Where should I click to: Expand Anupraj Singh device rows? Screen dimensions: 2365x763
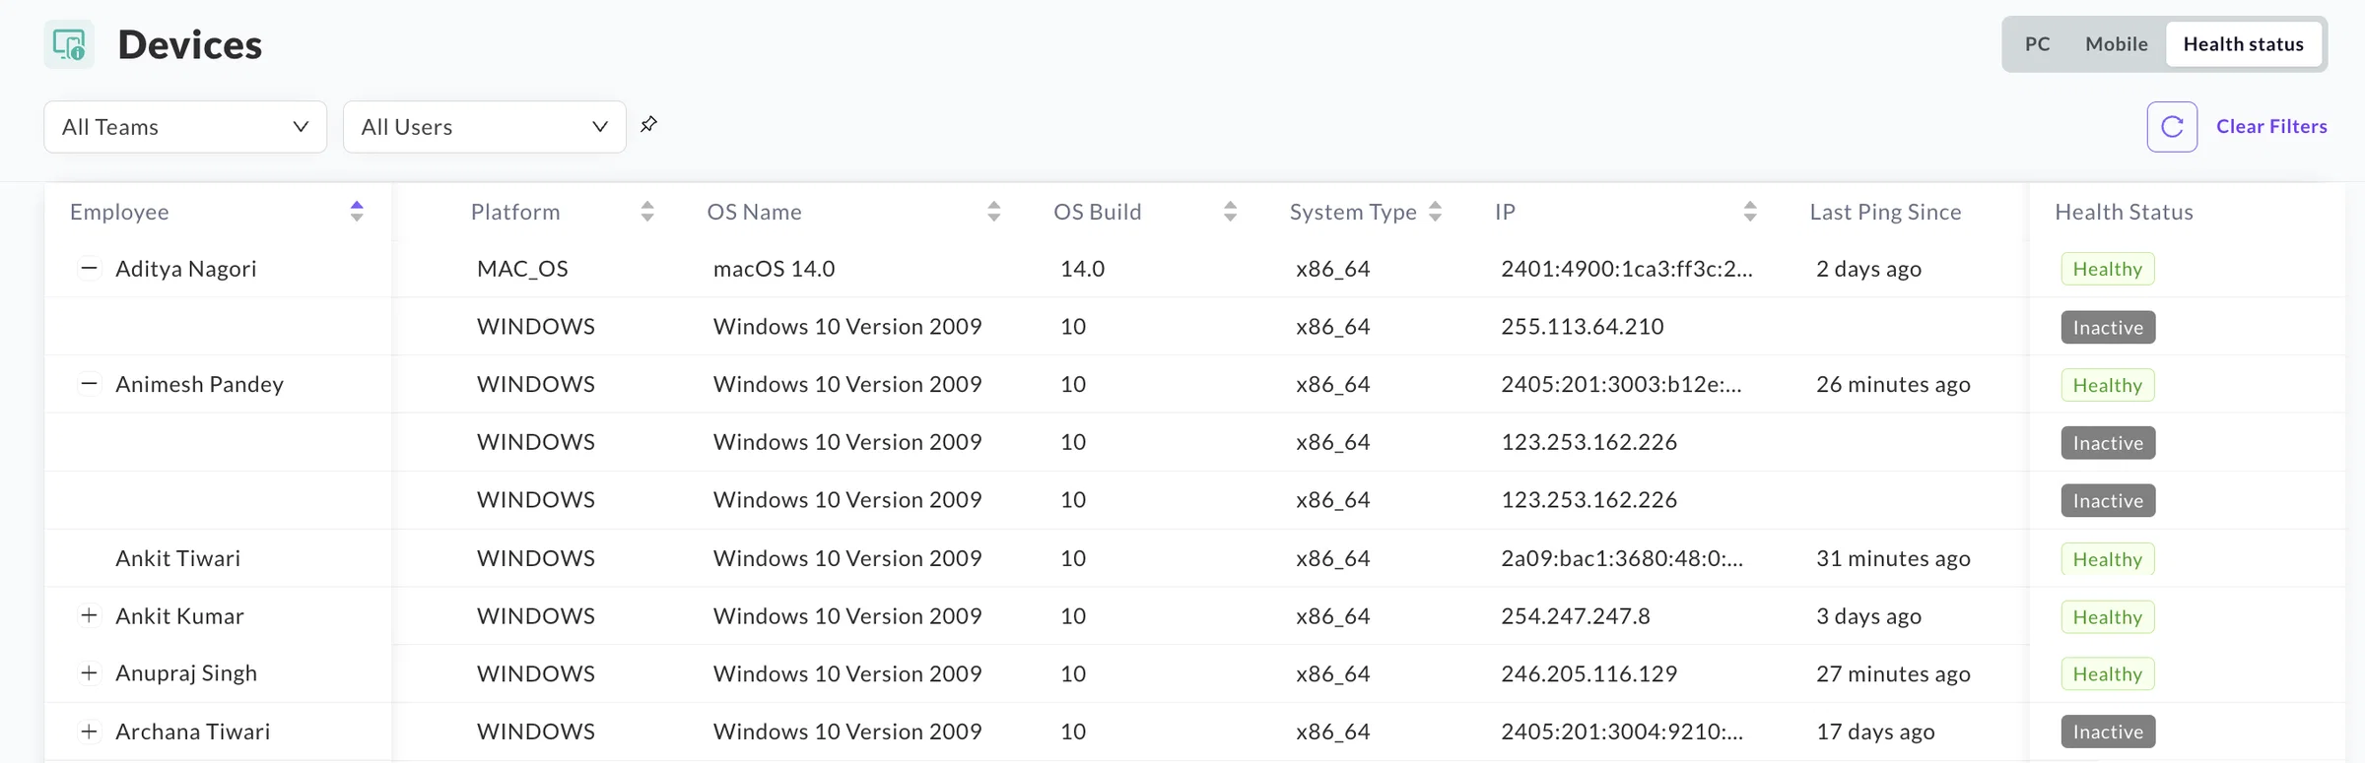coord(89,673)
